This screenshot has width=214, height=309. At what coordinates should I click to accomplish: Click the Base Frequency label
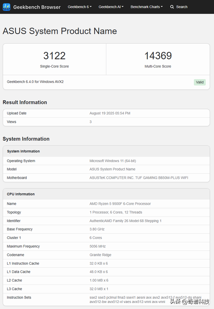coord(20,229)
